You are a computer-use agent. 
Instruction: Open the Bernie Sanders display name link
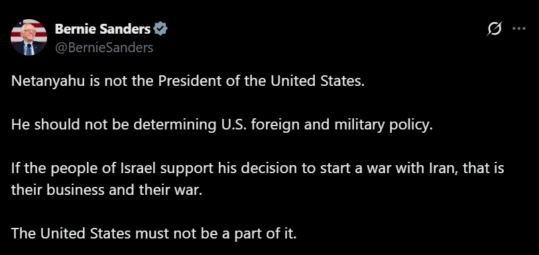[103, 29]
